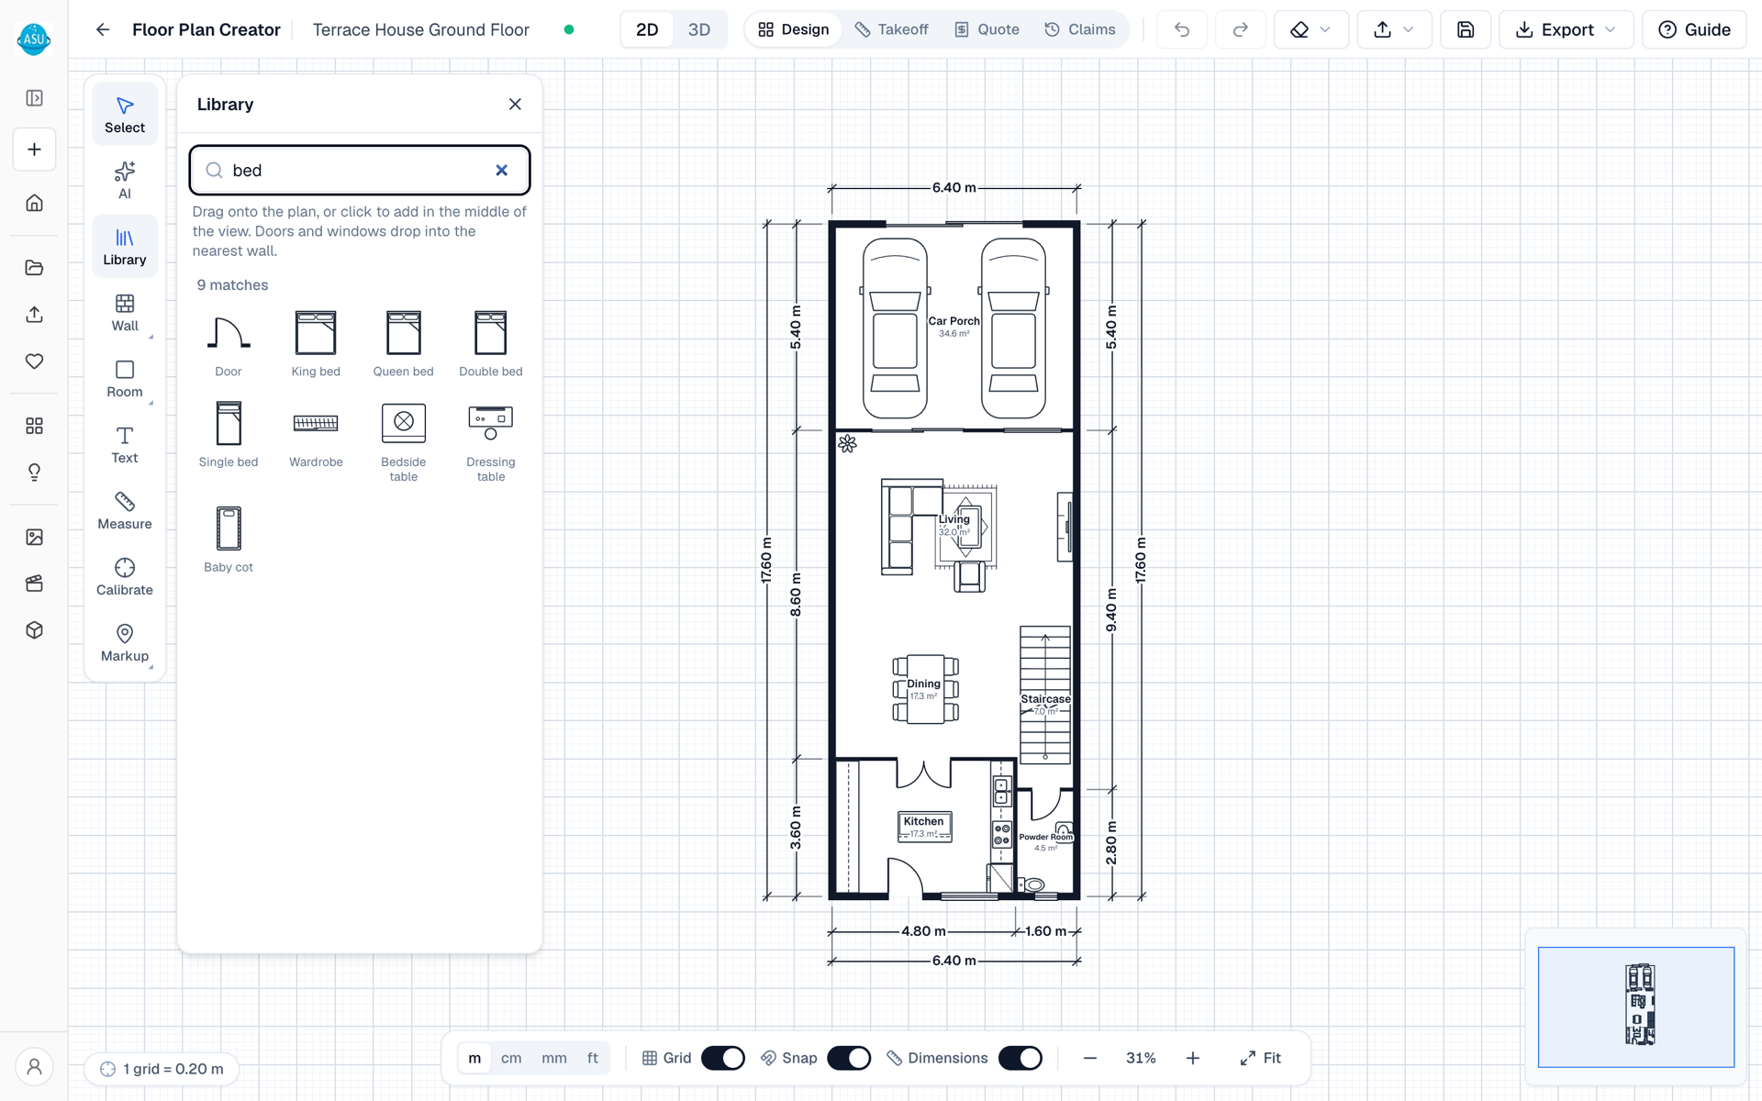The height and width of the screenshot is (1101, 1762).
Task: Activate the Measure tool
Action: pos(125,511)
